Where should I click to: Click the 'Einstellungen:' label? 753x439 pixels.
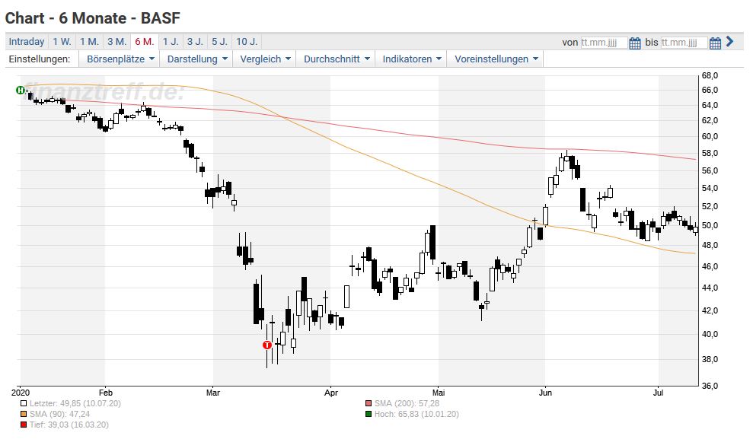click(x=40, y=59)
